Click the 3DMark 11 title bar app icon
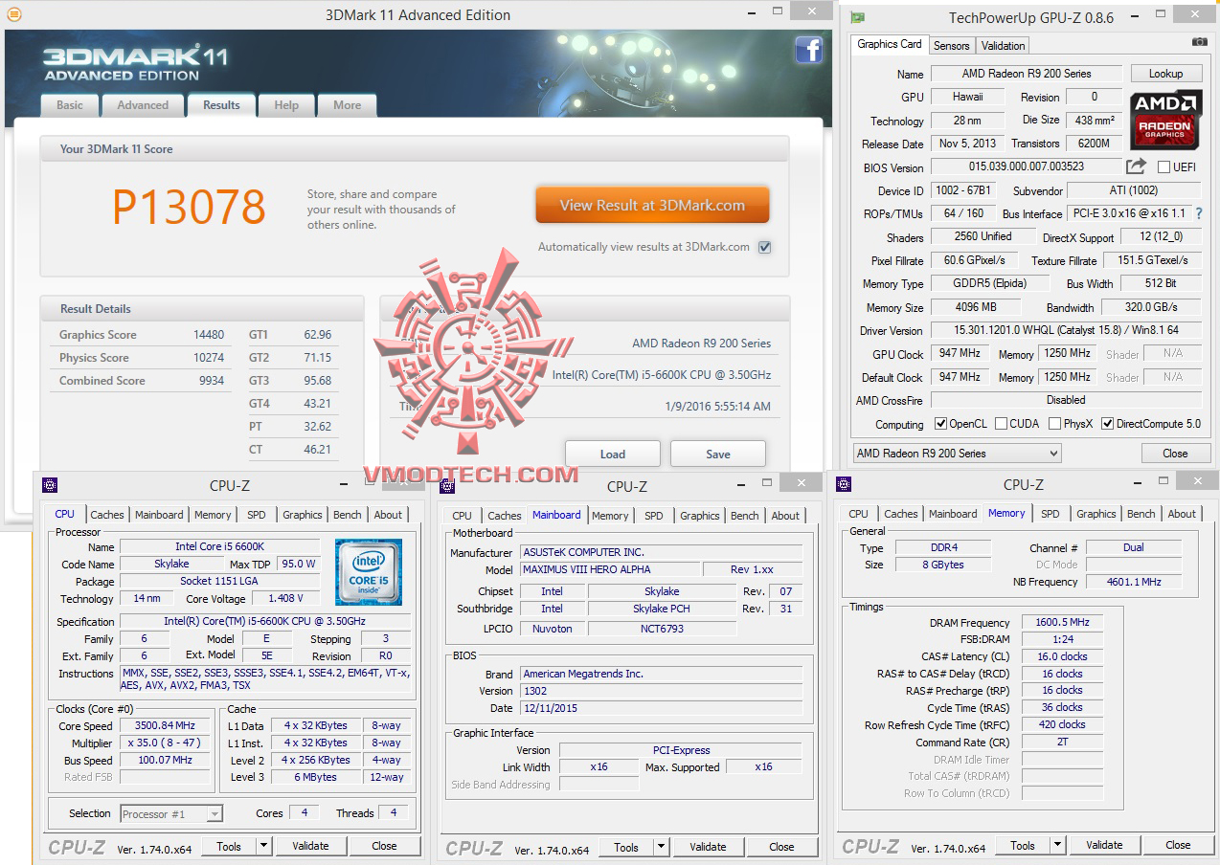 pos(13,14)
